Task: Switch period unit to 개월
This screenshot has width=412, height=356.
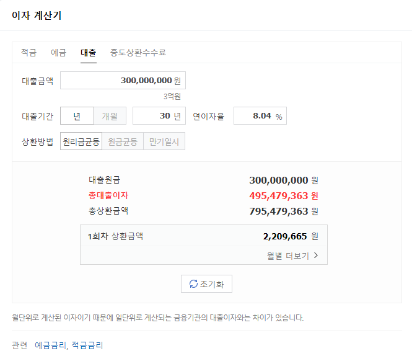Action: (x=110, y=116)
